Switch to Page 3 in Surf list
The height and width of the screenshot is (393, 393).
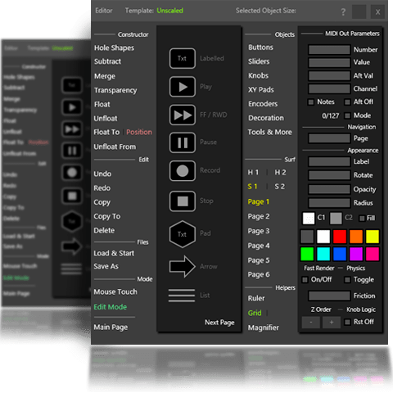[259, 231]
